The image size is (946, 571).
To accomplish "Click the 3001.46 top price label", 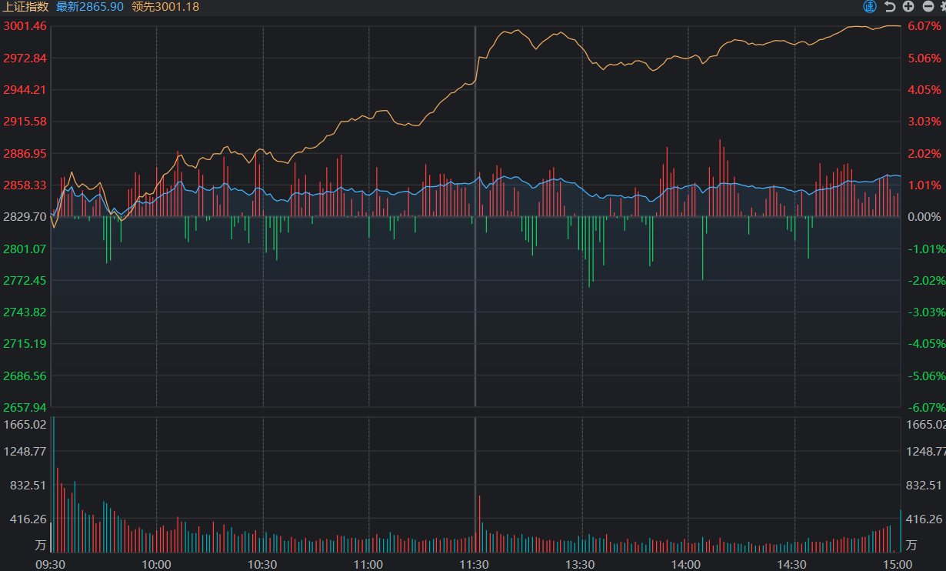I will point(25,26).
